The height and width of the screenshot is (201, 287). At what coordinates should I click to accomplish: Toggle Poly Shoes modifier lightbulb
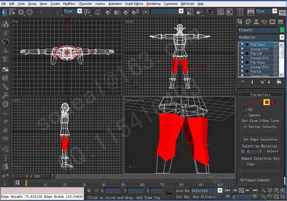(x=242, y=62)
